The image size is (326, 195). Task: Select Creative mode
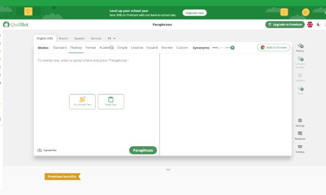[137, 48]
